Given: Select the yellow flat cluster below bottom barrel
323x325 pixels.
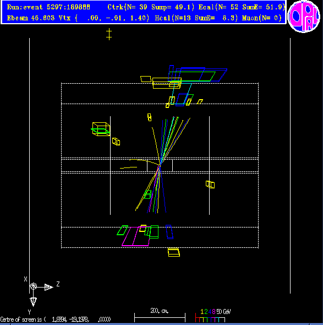Looking at the screenshot, I should 174,252.
